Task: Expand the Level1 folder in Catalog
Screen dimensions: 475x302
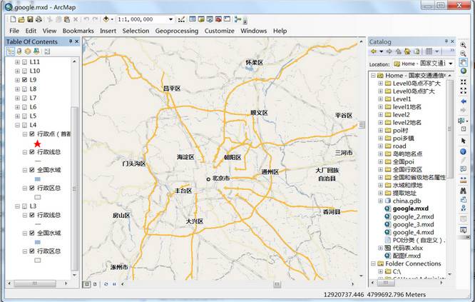Action: click(x=380, y=99)
